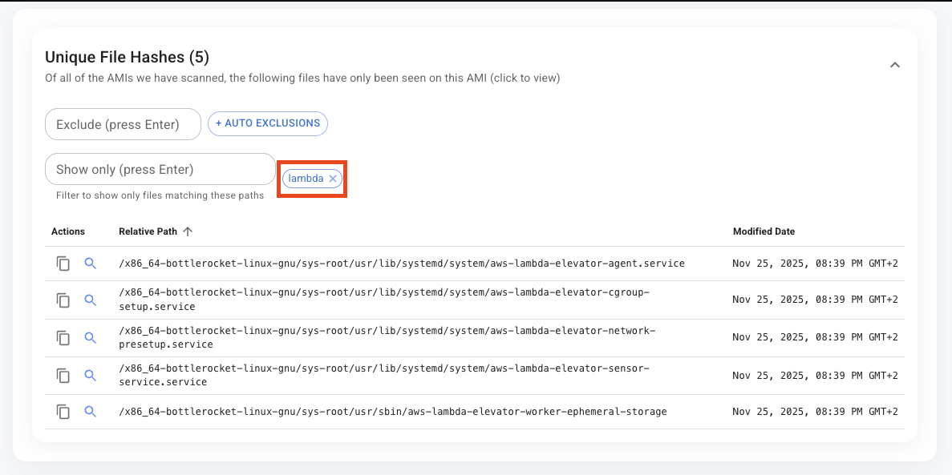Click the Actions column header
Image resolution: width=952 pixels, height=475 pixels.
click(70, 231)
